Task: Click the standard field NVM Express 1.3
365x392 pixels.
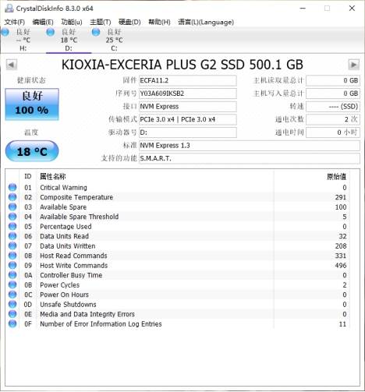Action: (x=250, y=146)
